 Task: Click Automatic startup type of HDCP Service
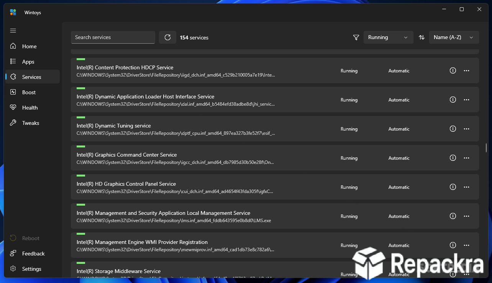click(x=399, y=71)
